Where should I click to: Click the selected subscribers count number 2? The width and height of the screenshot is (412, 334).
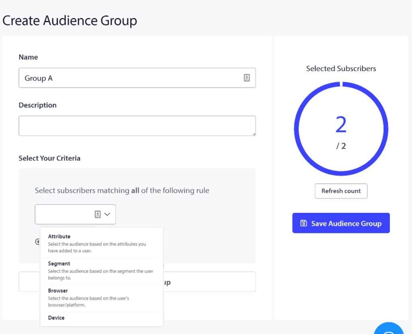[341, 125]
